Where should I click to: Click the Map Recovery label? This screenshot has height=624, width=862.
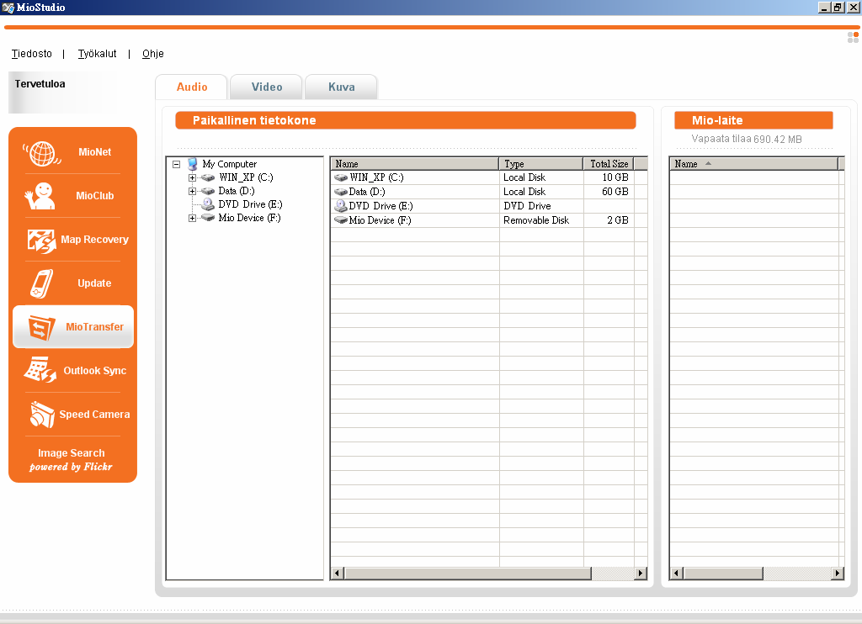[94, 240]
